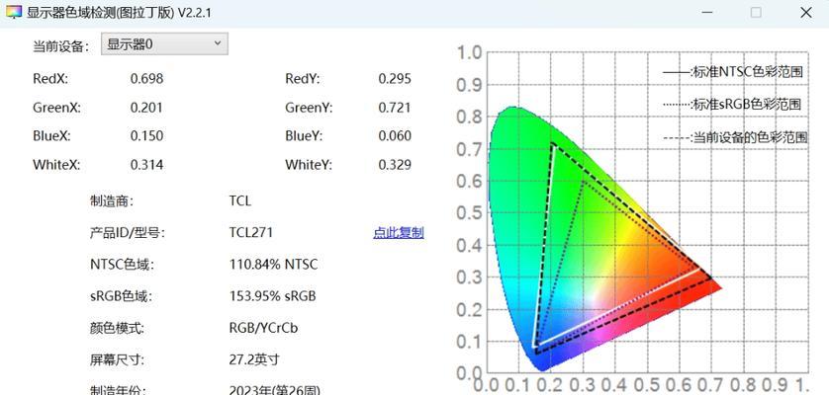
Task: Click the 屏幕尺寸 label
Action: (117, 359)
